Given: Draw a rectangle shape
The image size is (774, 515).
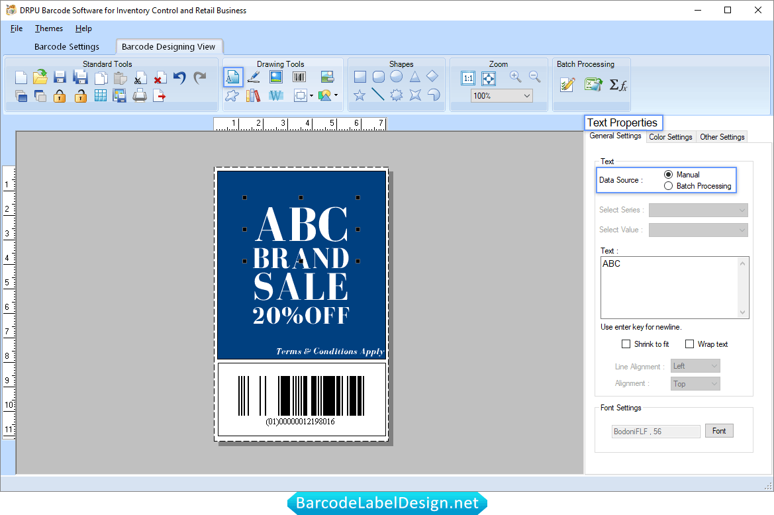Looking at the screenshot, I should [360, 77].
